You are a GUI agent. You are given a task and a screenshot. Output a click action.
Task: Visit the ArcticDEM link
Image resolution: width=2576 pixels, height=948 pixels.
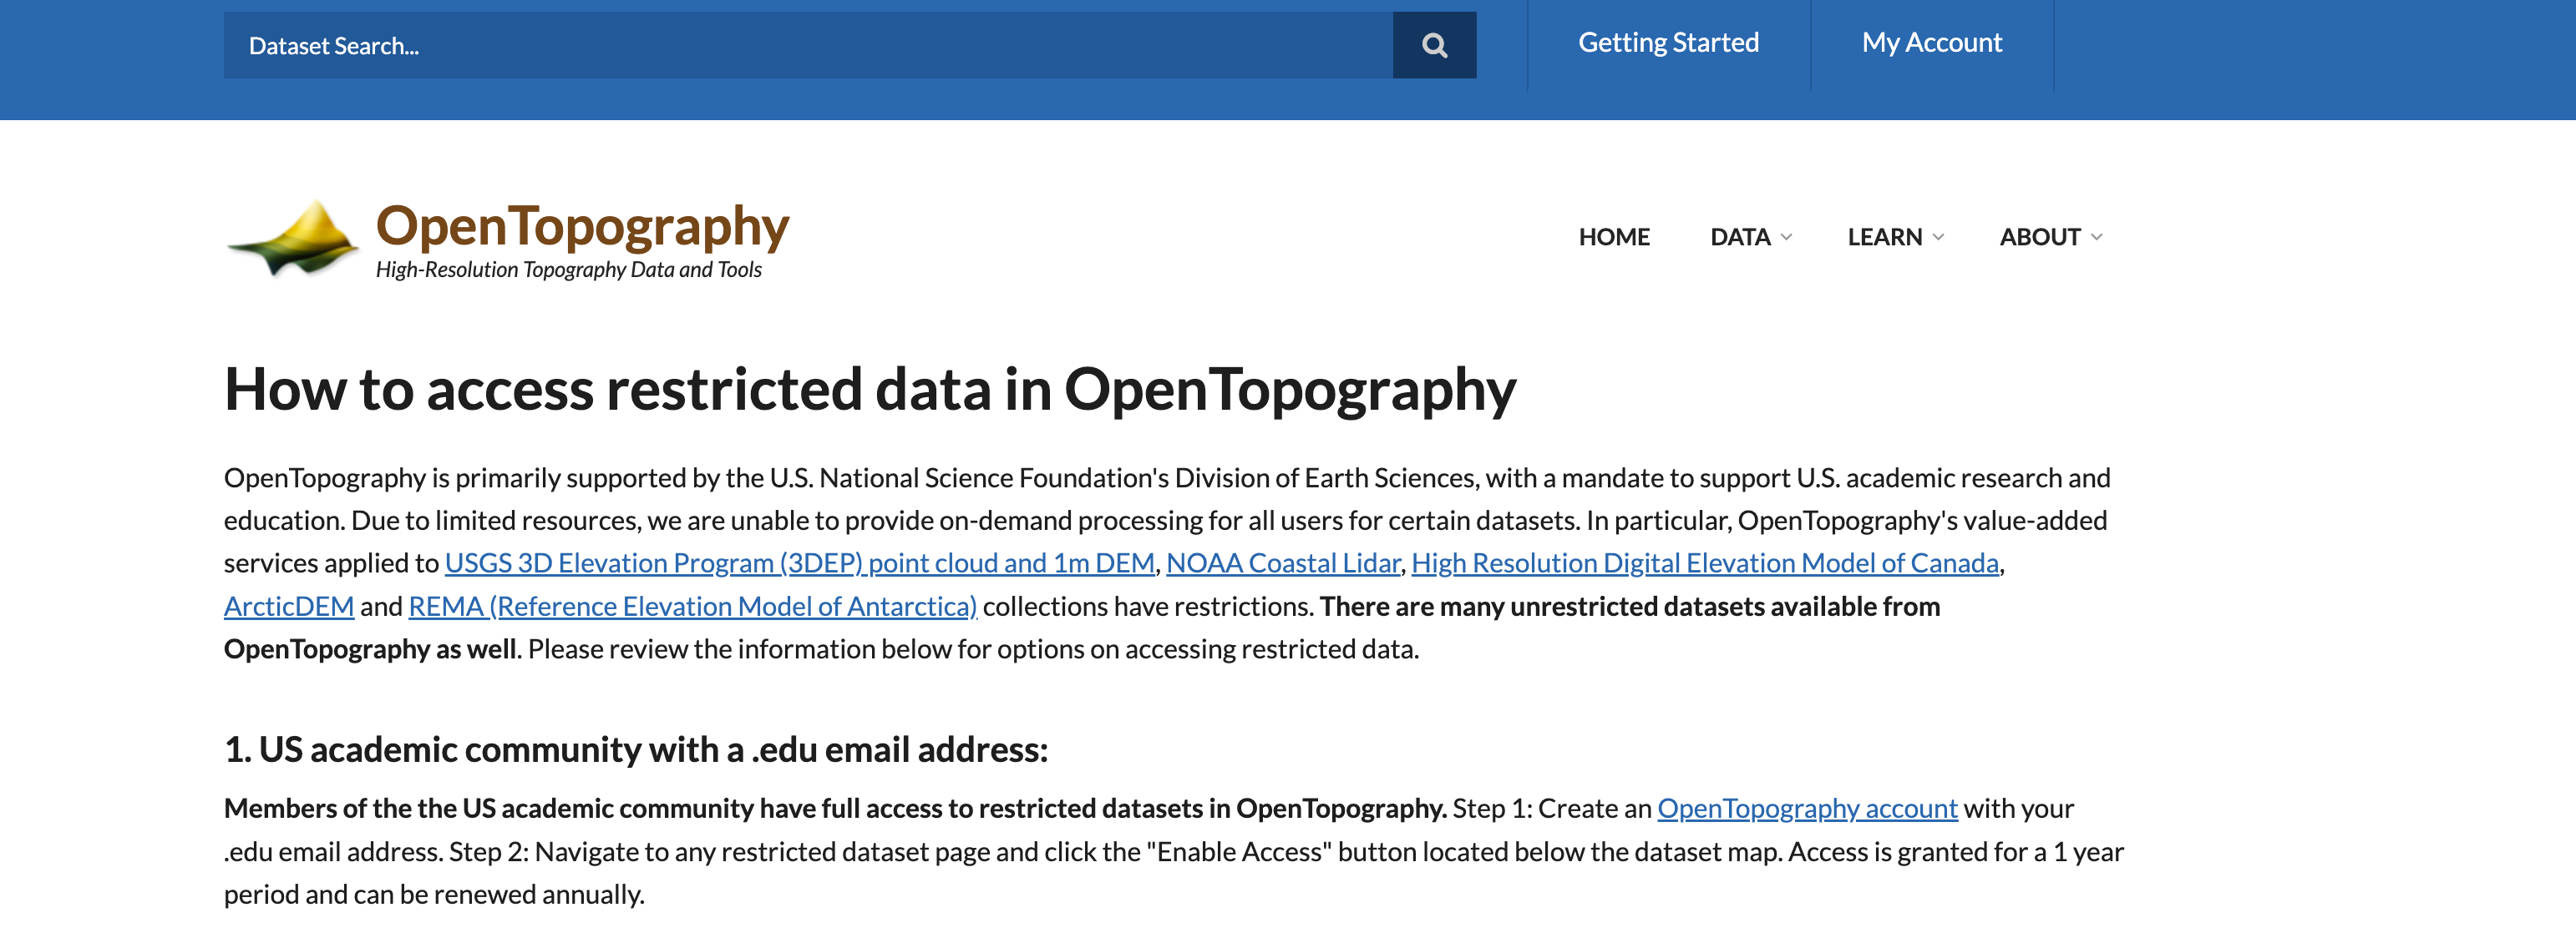288,607
